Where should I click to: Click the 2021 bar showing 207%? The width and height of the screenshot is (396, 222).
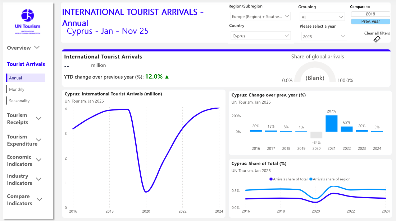point(332,123)
